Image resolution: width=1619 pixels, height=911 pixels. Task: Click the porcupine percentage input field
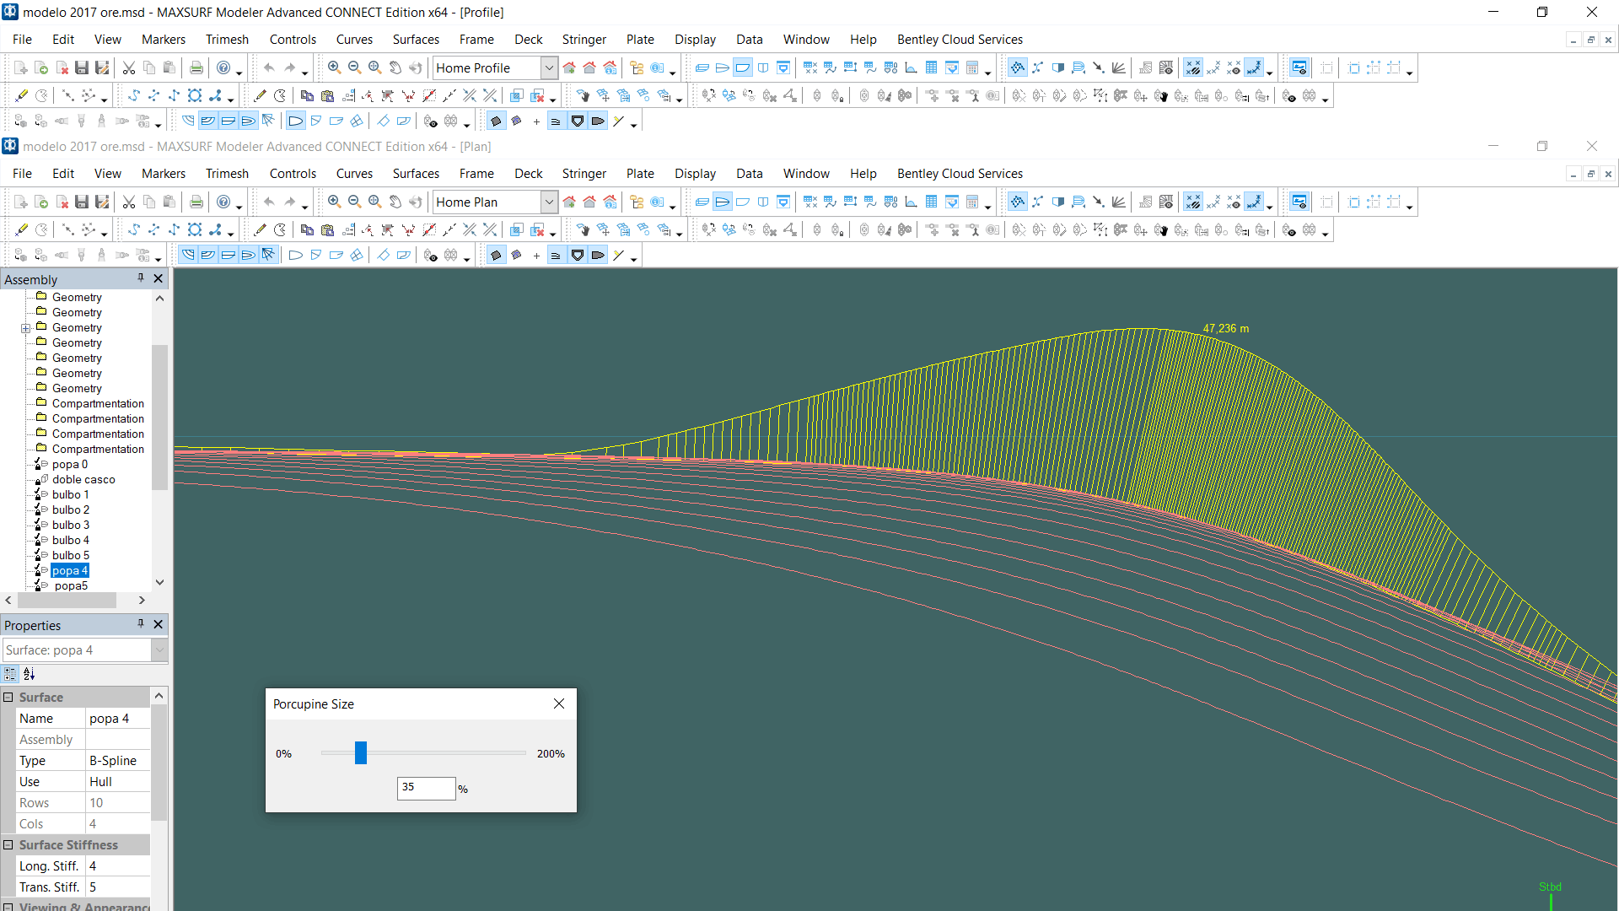pos(426,788)
